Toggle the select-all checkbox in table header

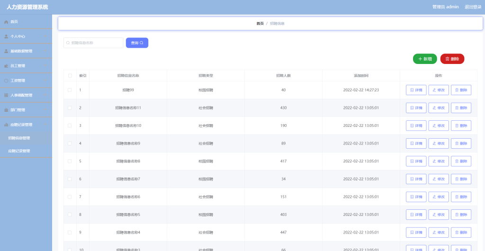[70, 75]
